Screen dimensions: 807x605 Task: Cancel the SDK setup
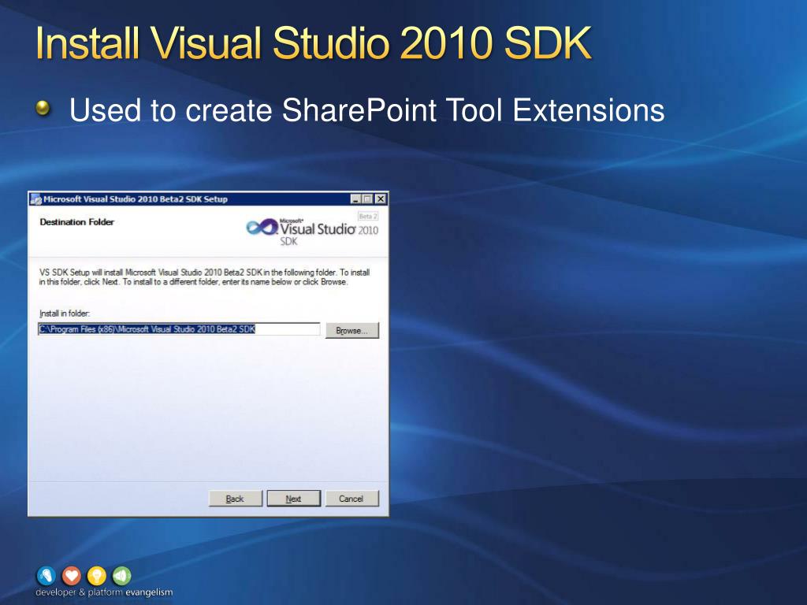coord(352,498)
